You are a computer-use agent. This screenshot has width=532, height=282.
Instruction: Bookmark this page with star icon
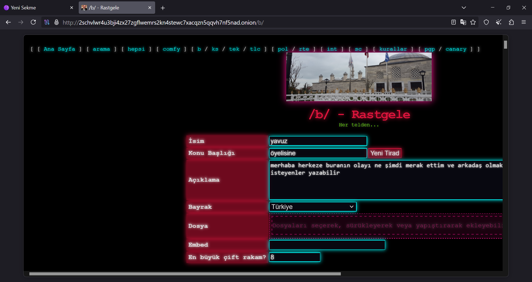tap(473, 22)
